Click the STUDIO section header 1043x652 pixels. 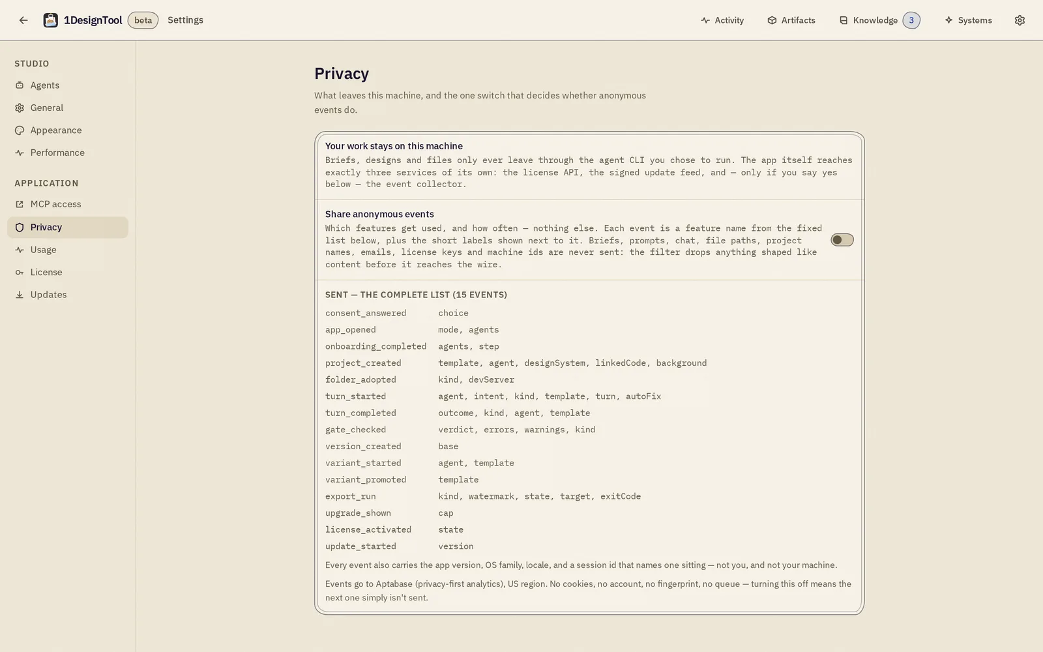point(32,63)
